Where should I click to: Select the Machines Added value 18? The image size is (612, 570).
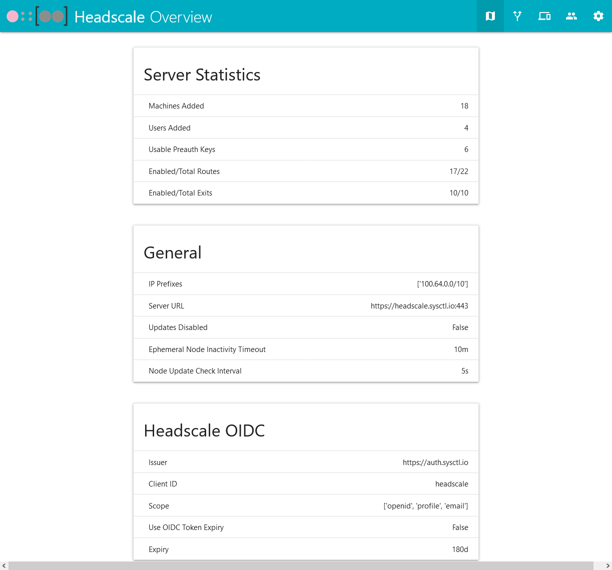(x=464, y=106)
